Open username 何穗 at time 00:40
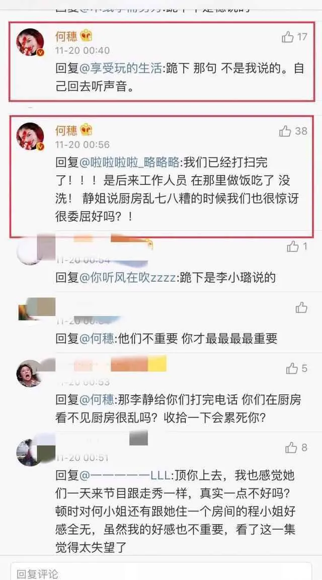The image size is (322, 580). coord(66,36)
